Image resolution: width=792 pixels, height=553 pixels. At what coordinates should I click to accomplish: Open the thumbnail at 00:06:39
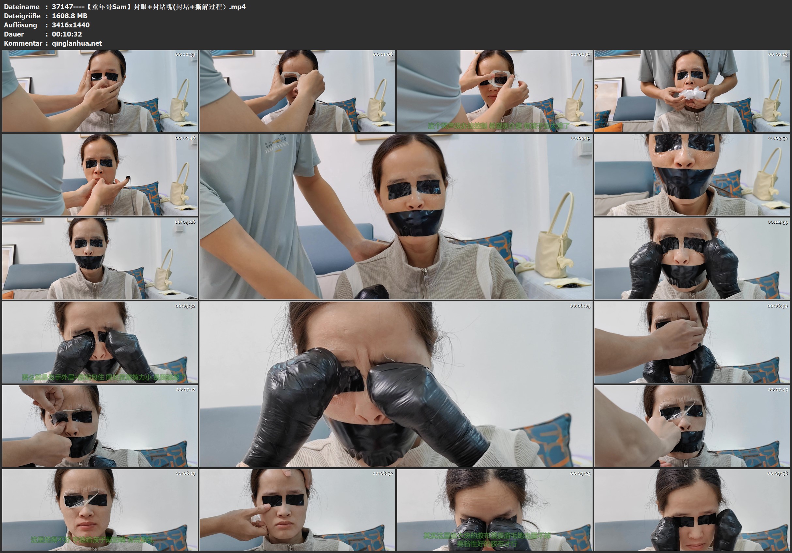click(x=691, y=342)
